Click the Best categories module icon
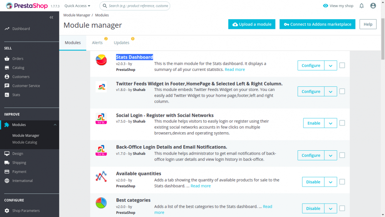This screenshot has height=217, width=385. tap(101, 203)
